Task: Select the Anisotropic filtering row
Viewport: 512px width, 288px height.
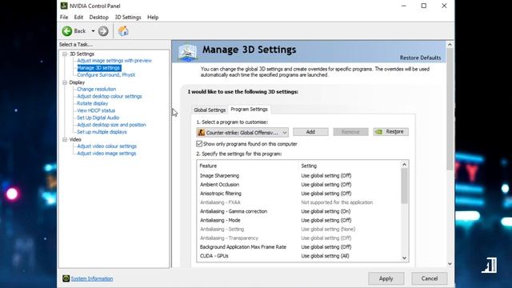Action: [x=298, y=194]
